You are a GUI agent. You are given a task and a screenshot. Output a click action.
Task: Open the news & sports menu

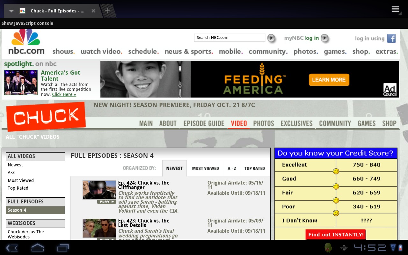[189, 52]
